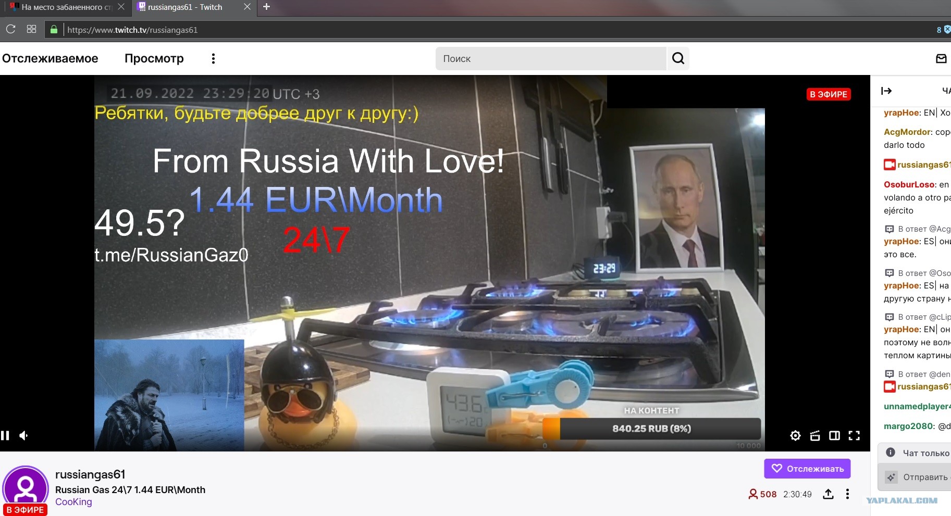This screenshot has width=951, height=516.
Task: Click the Отслеживать follow button
Action: tap(807, 469)
